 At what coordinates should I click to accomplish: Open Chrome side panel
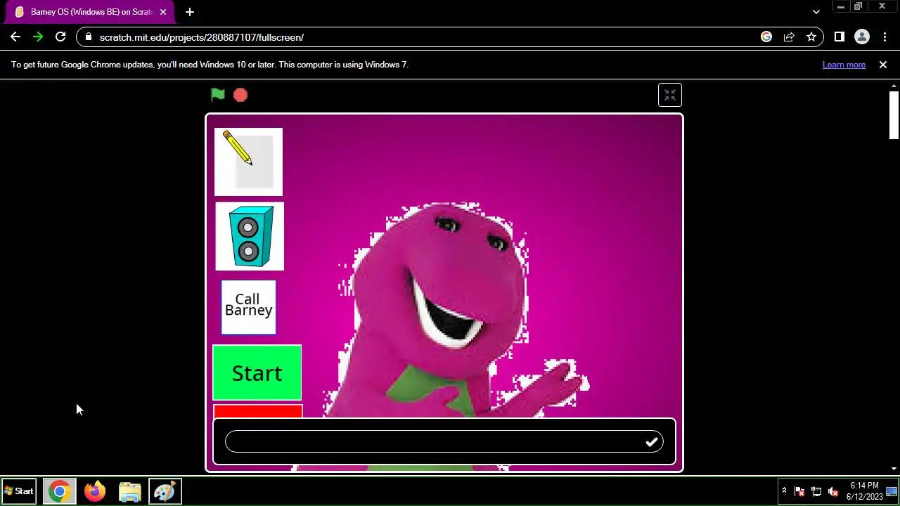point(840,37)
